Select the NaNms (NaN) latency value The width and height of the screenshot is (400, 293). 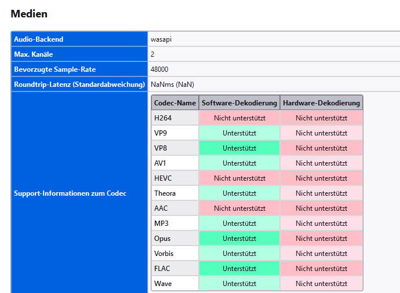(x=172, y=85)
